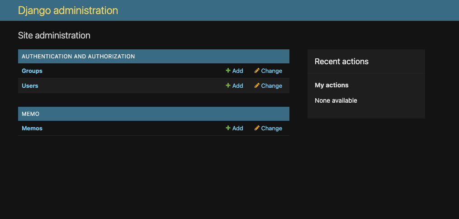
Task: Click the green plus icon in Users row
Action: click(228, 86)
